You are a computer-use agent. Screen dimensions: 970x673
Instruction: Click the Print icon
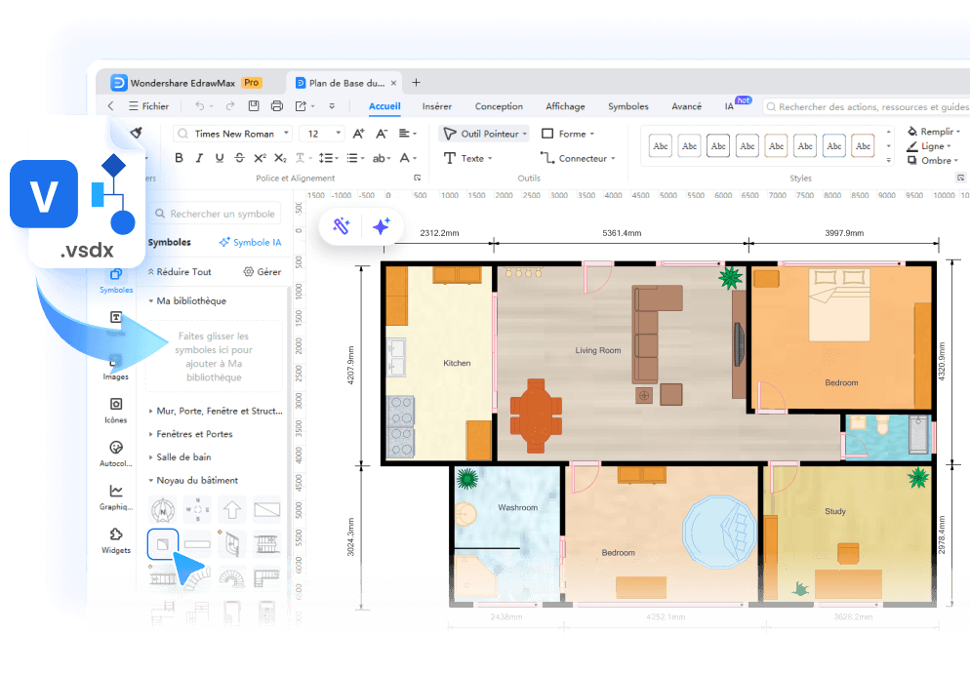(277, 106)
